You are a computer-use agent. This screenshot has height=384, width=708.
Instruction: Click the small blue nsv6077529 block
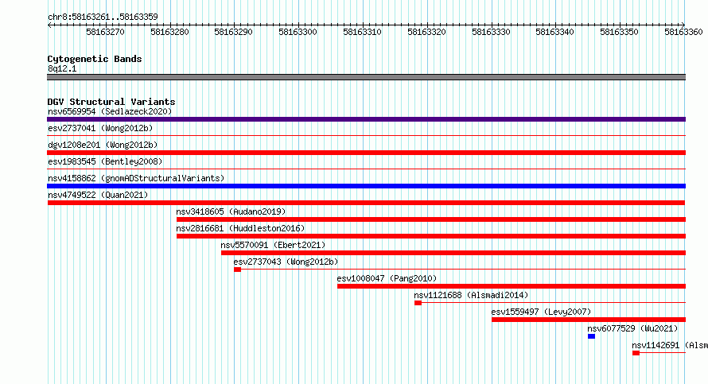tap(592, 336)
